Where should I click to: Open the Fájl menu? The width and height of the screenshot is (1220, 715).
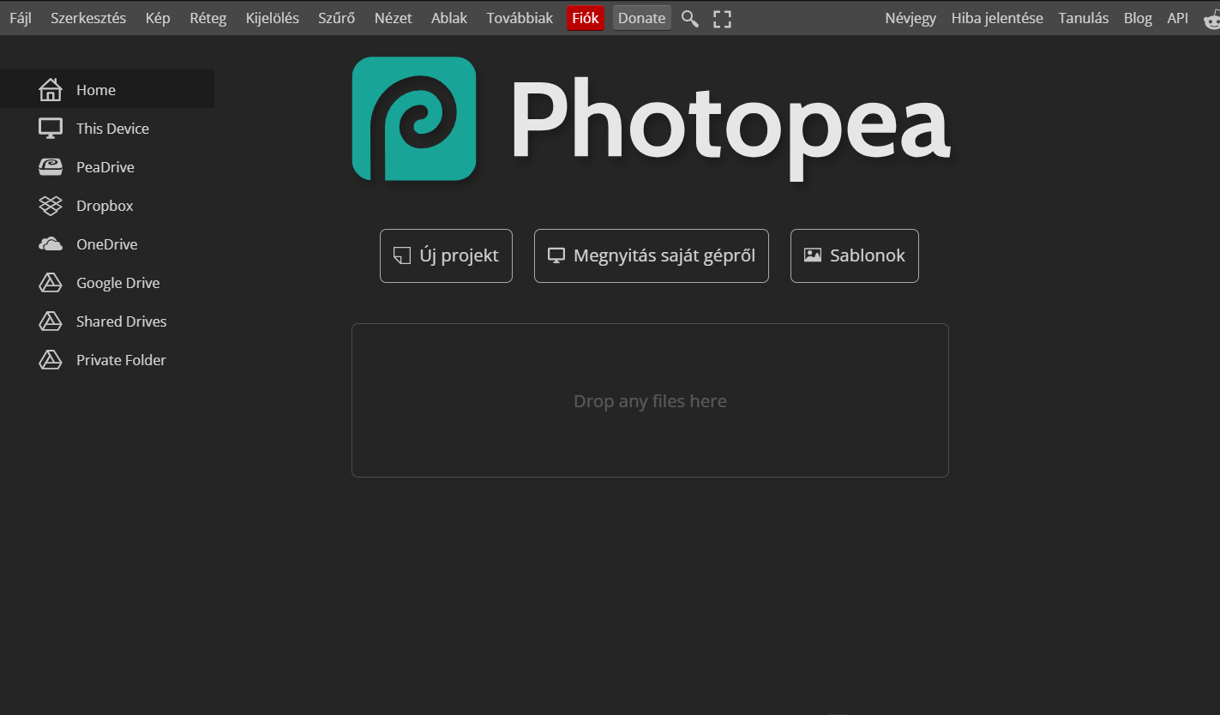21,18
